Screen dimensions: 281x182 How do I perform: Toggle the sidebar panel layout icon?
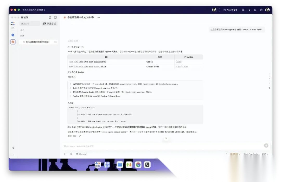click(55, 17)
